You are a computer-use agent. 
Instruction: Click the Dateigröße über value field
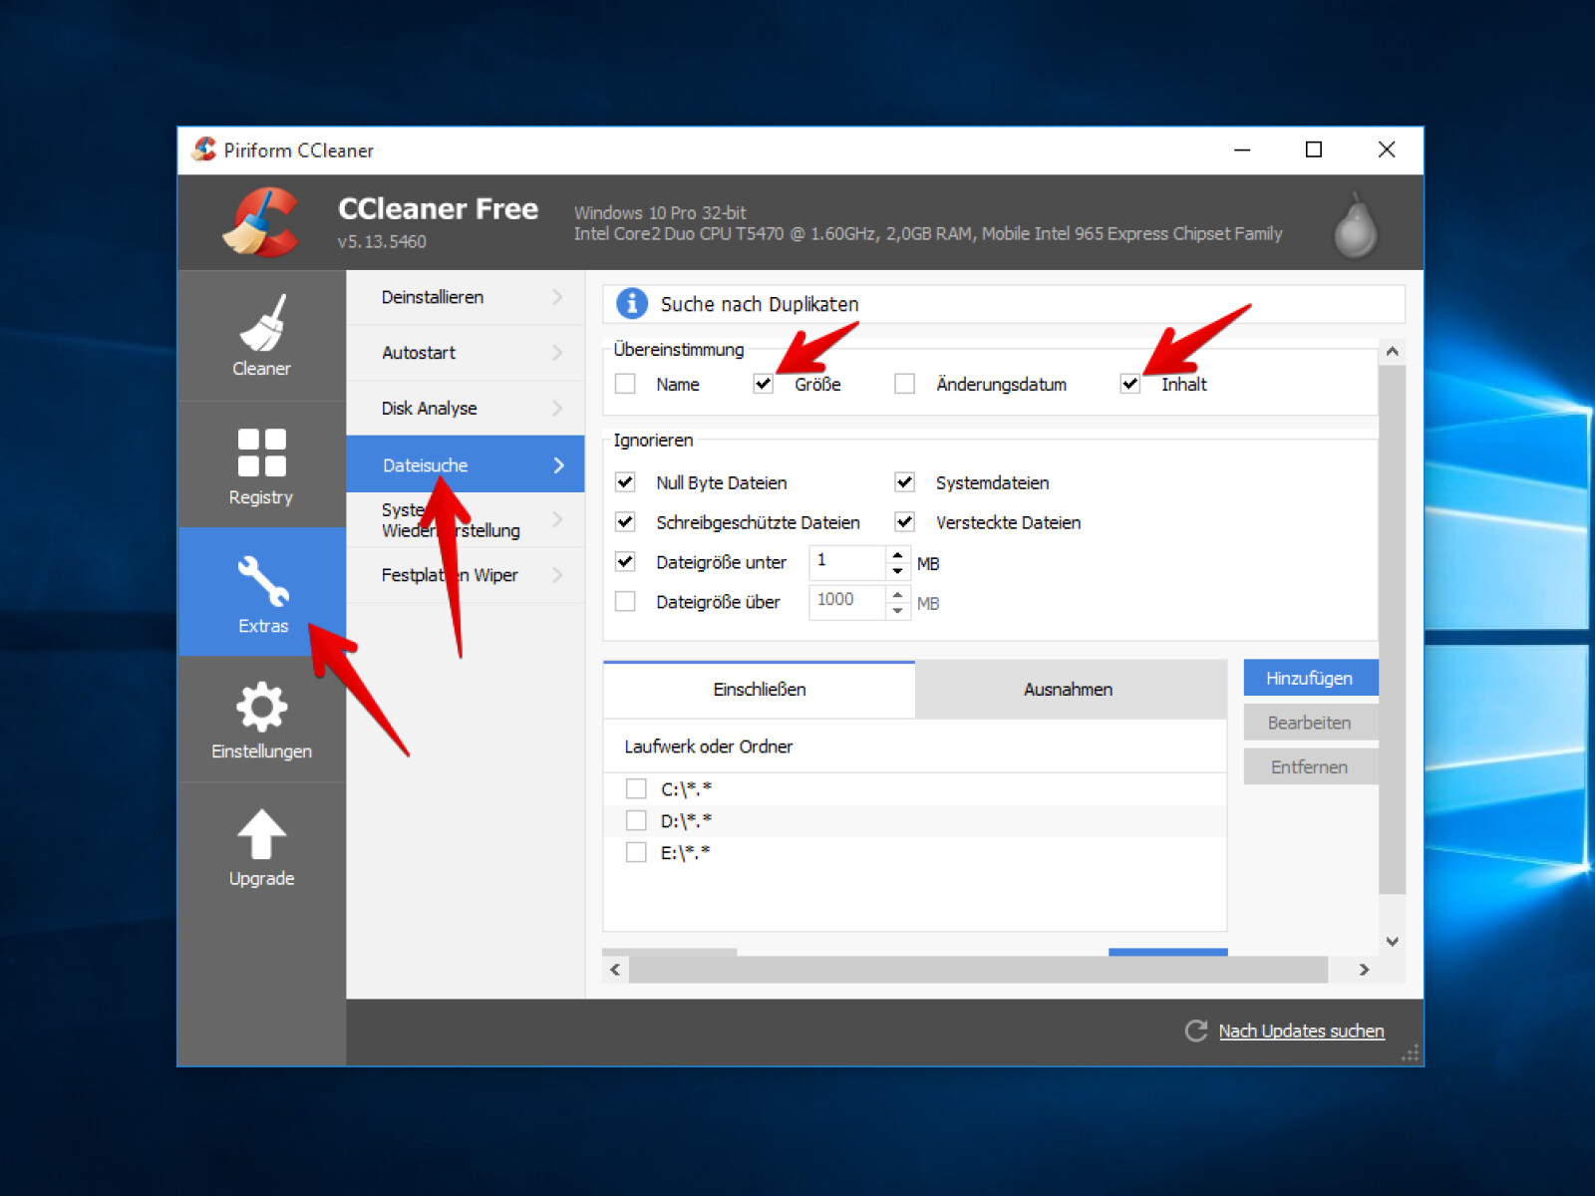click(x=847, y=602)
